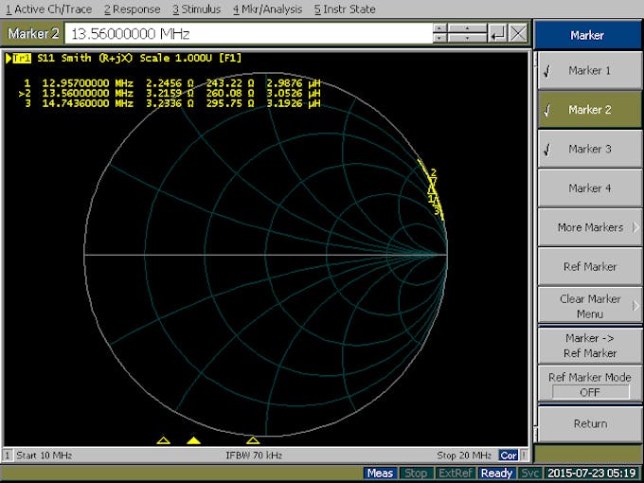Click the Cor correction indicator
Viewport: 644px width, 483px height.
coord(508,456)
